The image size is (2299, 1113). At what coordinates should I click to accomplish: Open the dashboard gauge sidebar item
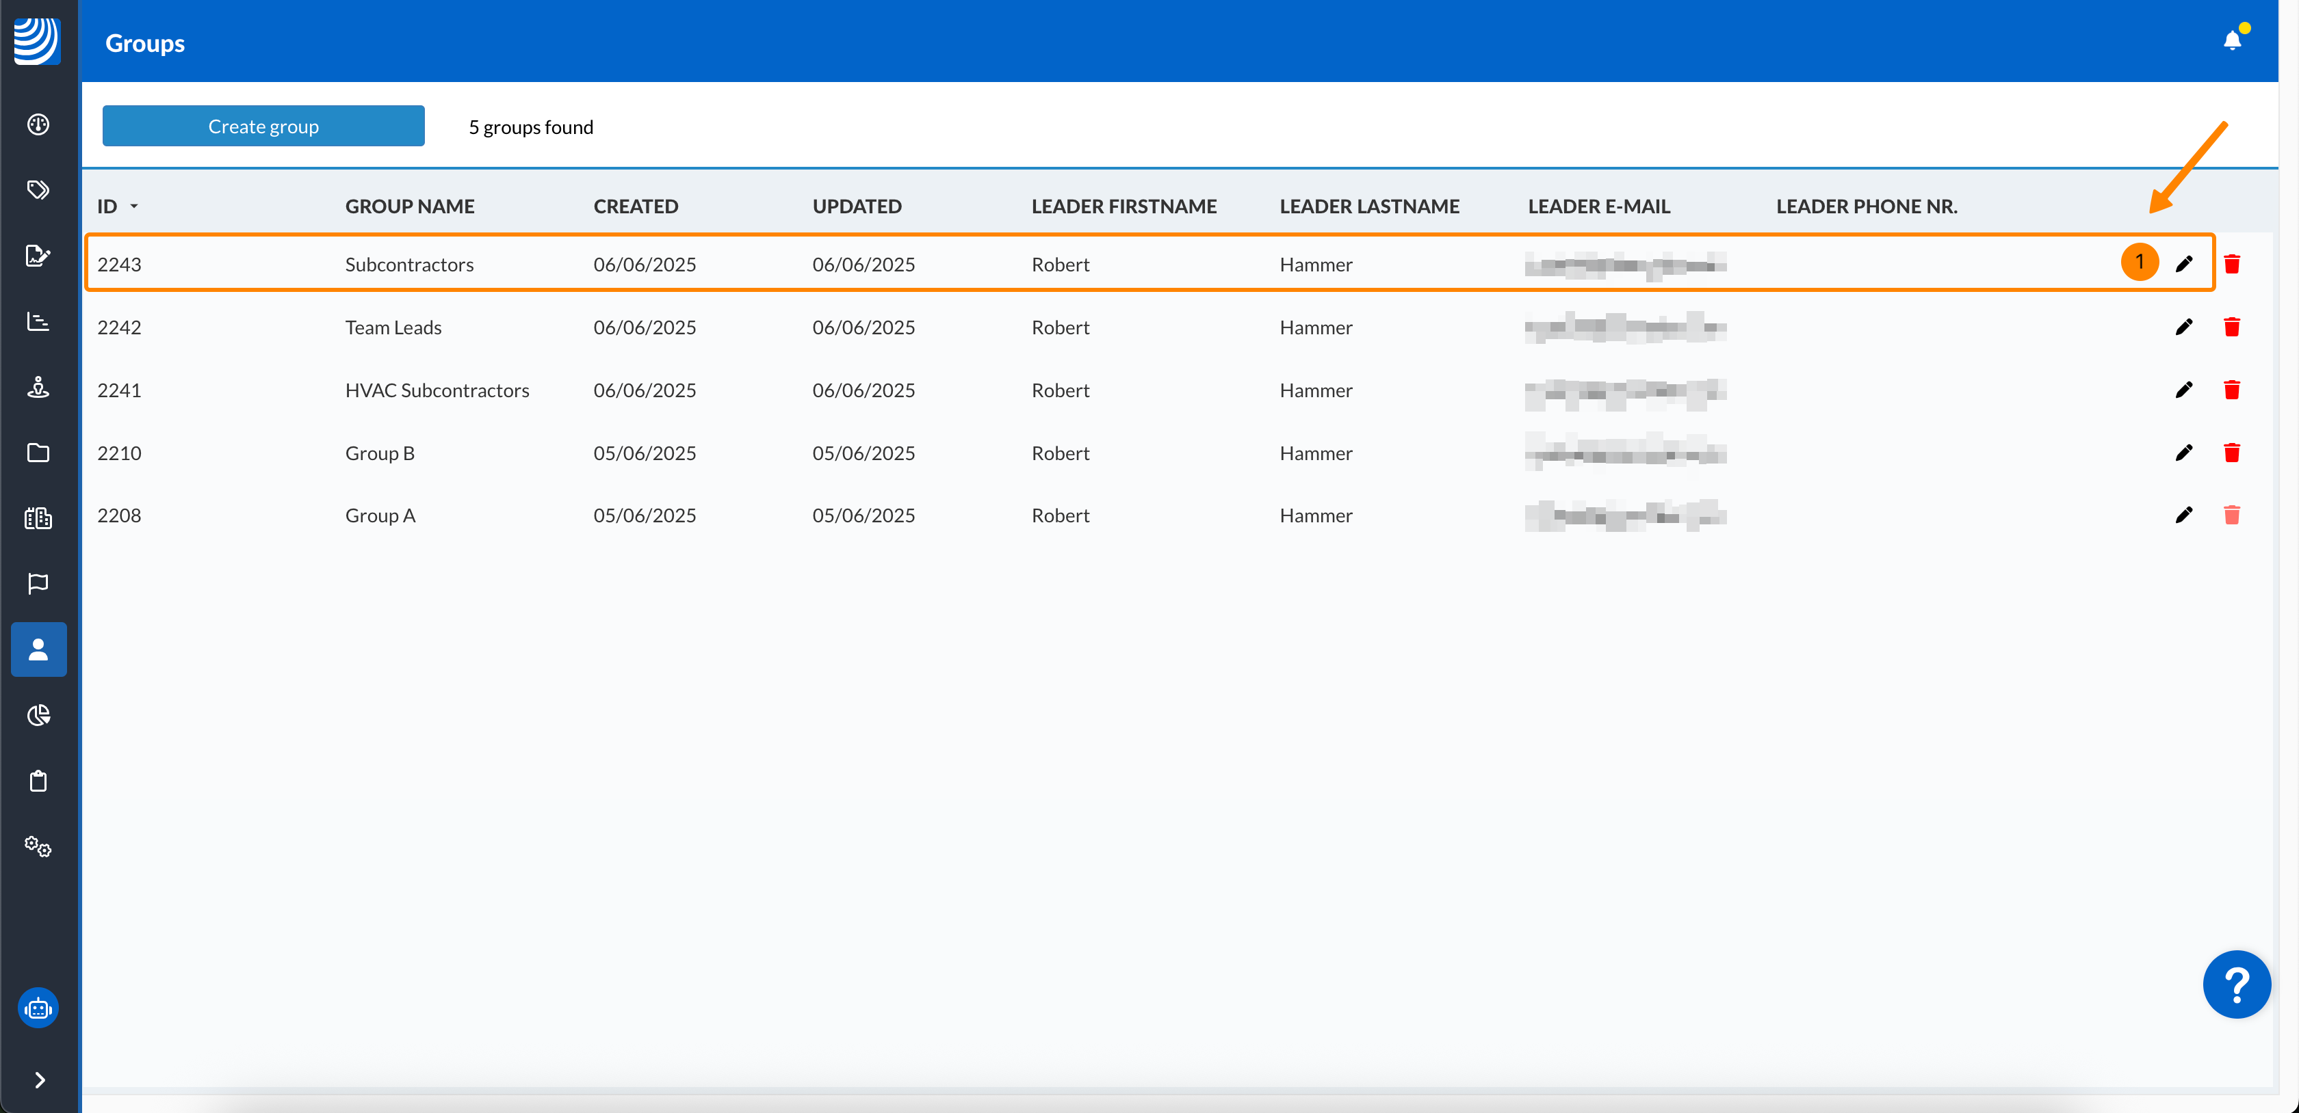38,124
